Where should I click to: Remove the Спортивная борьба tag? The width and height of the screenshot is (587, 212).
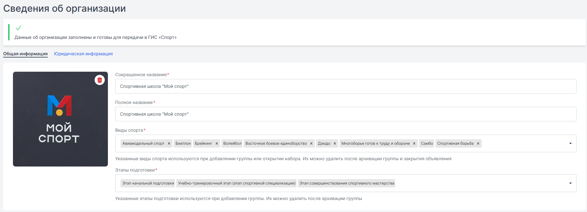(478, 143)
